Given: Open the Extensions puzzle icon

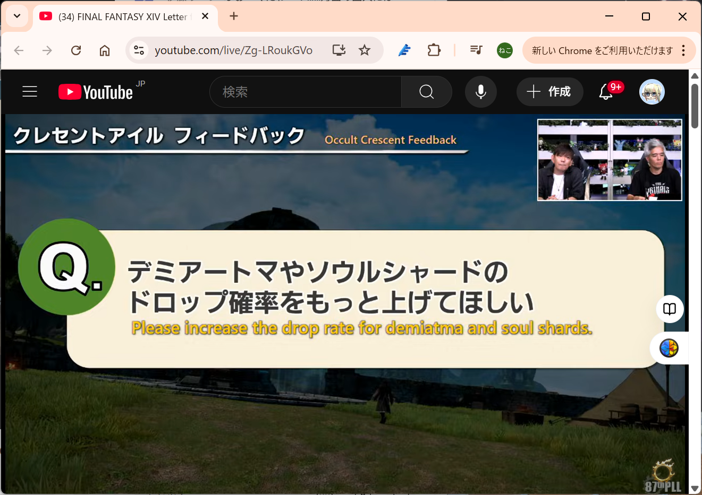Looking at the screenshot, I should coord(434,50).
